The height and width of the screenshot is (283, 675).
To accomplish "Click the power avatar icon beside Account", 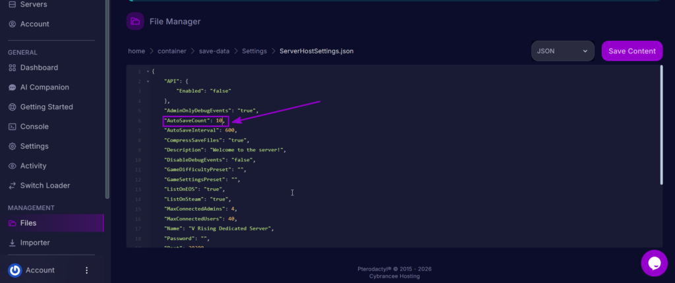I will 15,270.
